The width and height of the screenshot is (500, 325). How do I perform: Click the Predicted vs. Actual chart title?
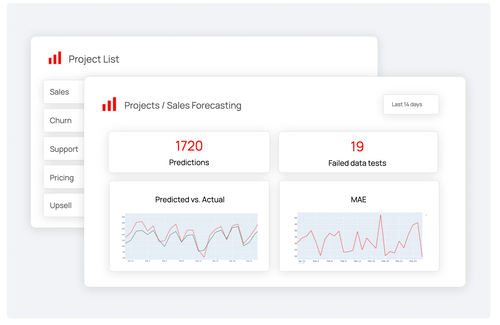[190, 200]
